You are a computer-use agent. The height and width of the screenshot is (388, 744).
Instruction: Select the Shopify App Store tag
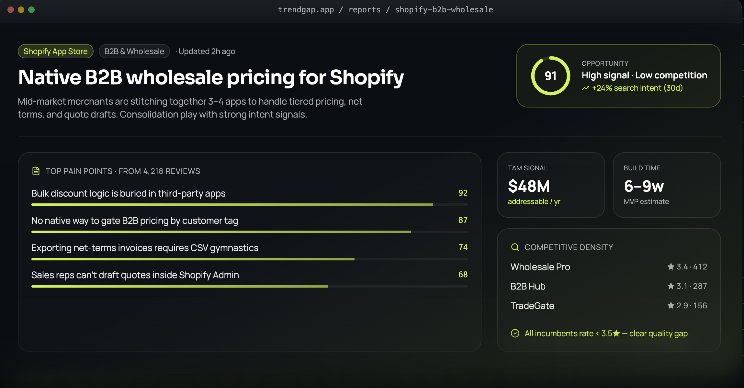click(56, 51)
